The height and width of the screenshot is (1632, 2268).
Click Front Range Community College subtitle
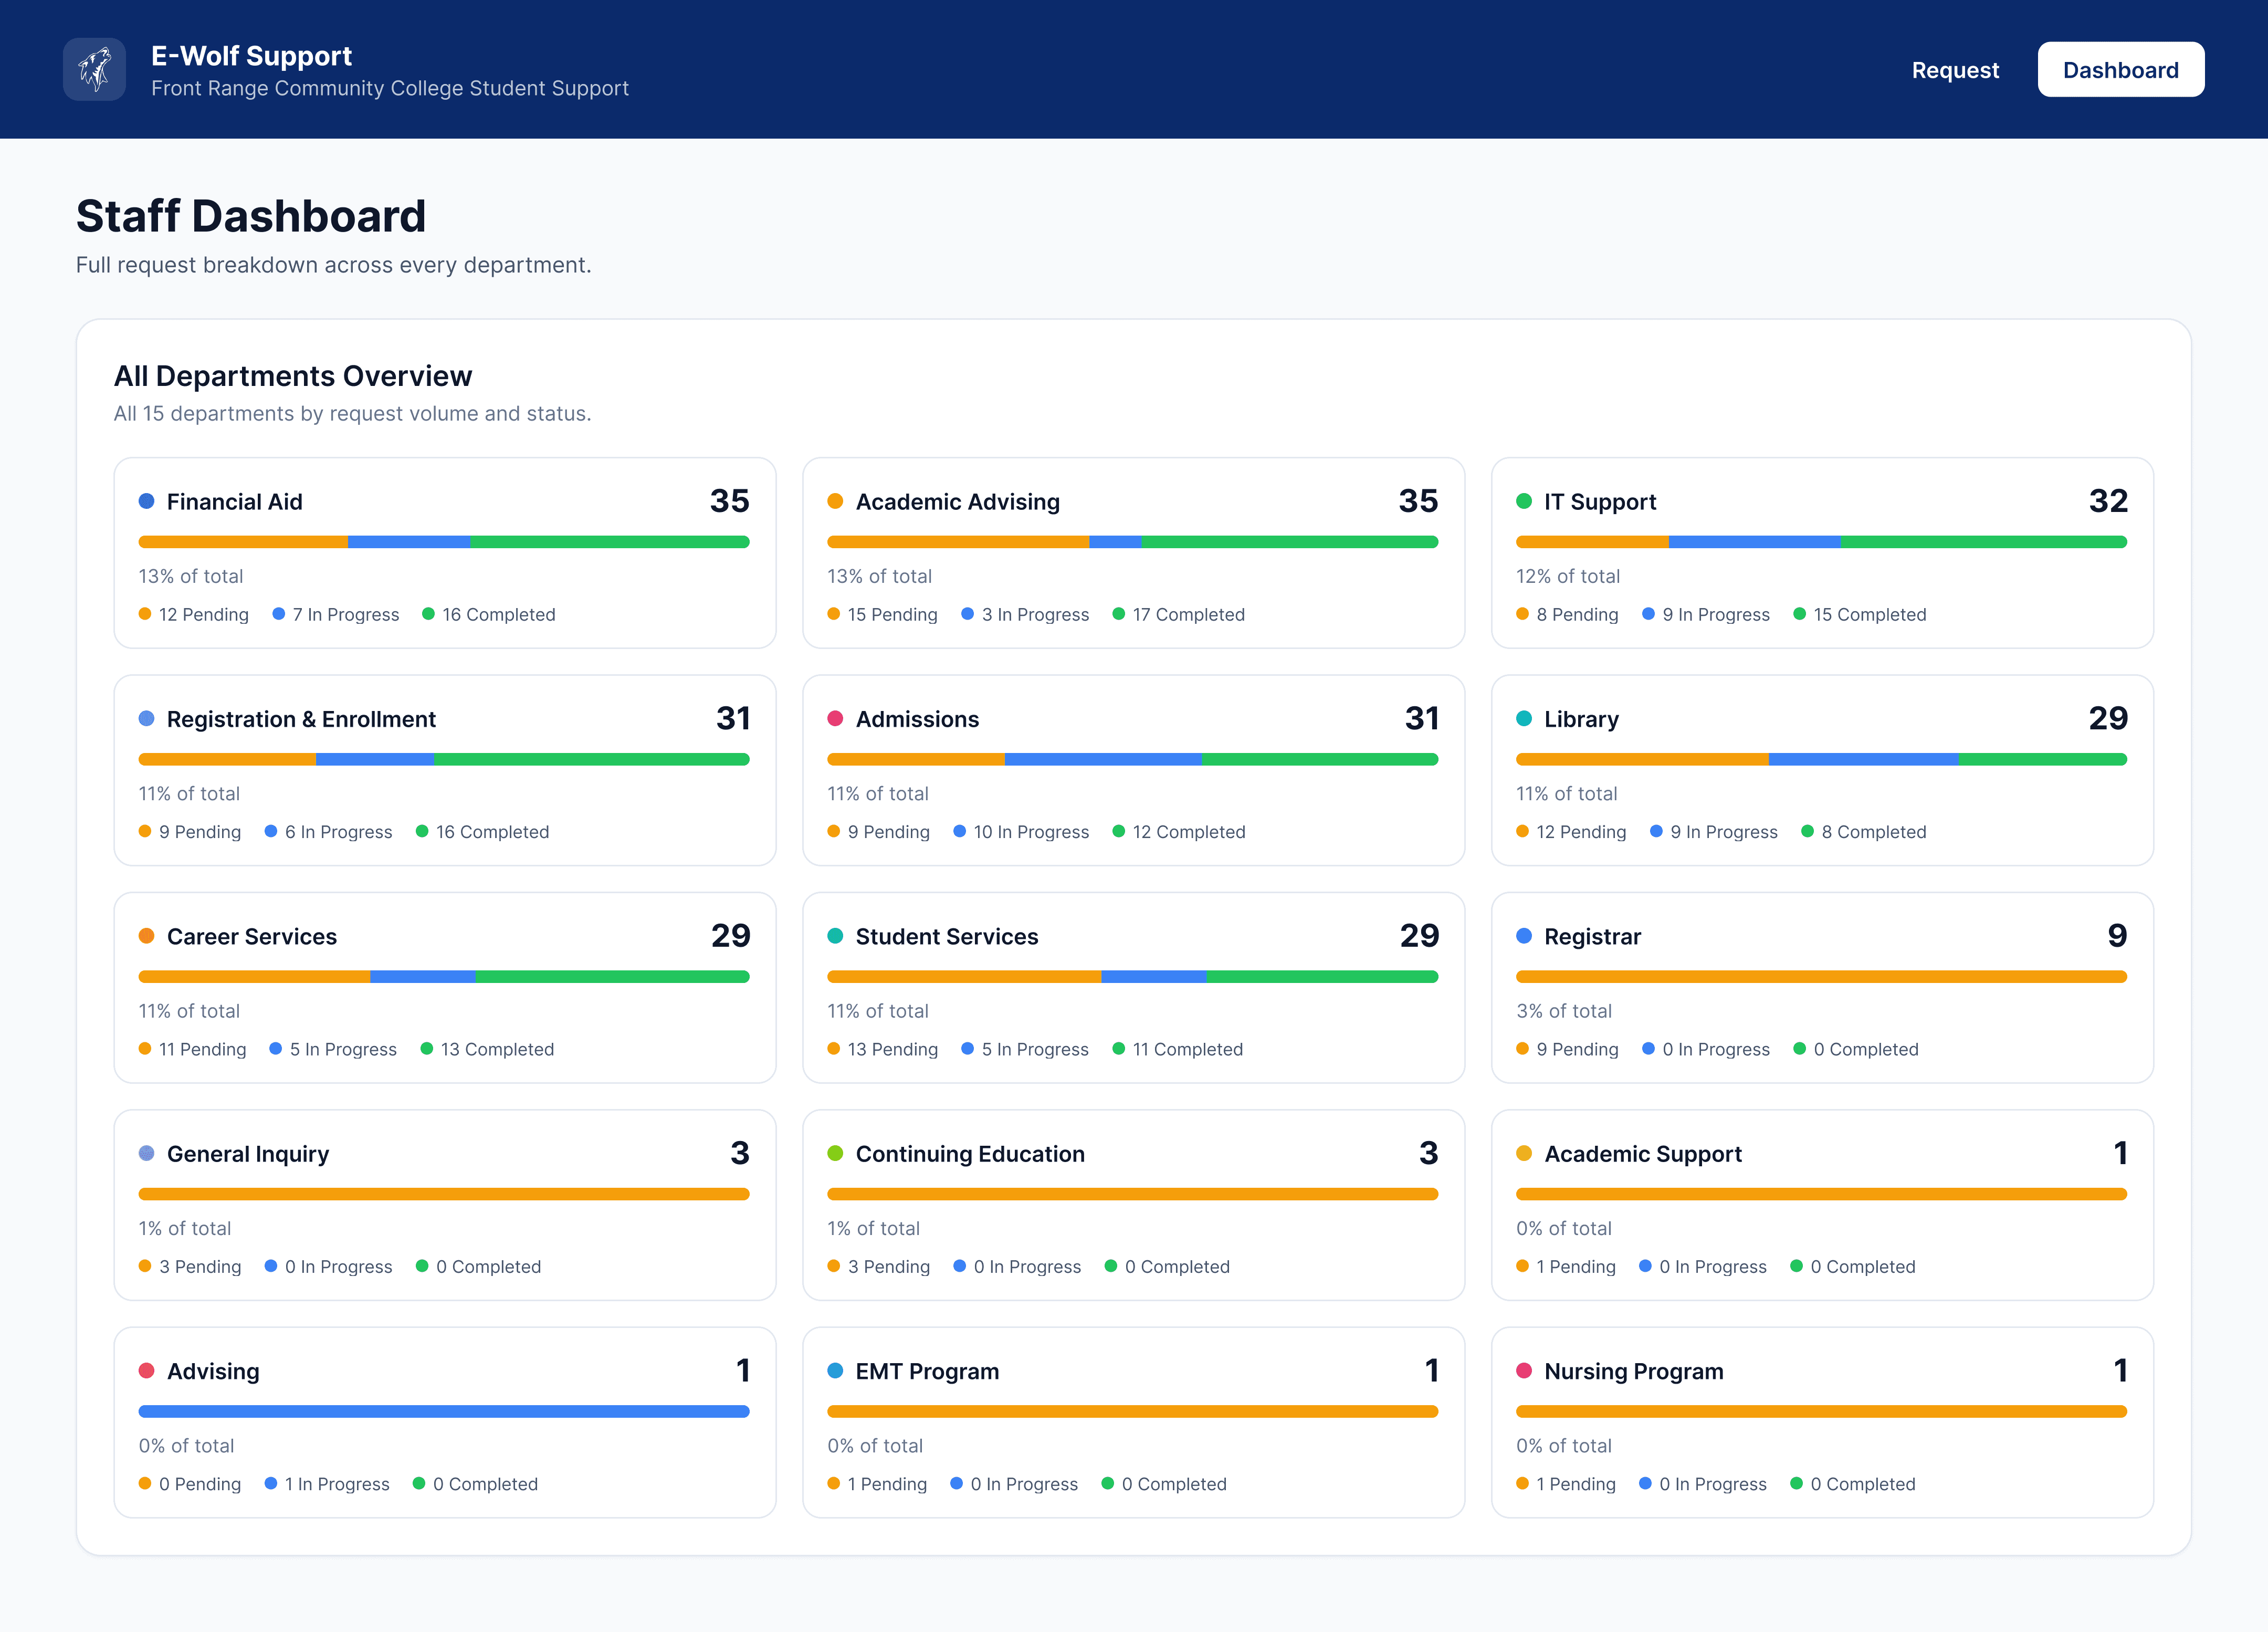tap(390, 88)
